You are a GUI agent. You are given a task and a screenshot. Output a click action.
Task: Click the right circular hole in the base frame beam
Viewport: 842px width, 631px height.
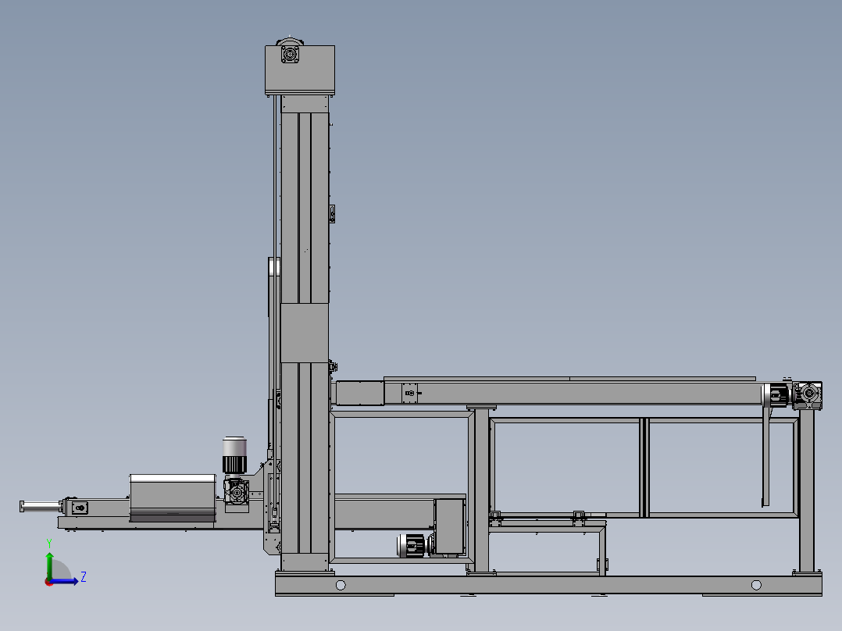(756, 585)
